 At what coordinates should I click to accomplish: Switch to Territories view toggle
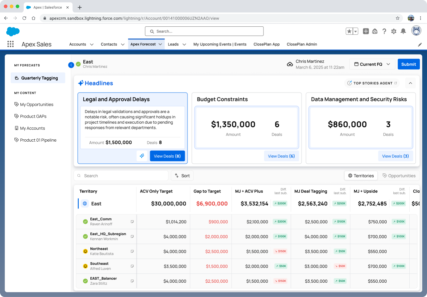[x=361, y=176]
